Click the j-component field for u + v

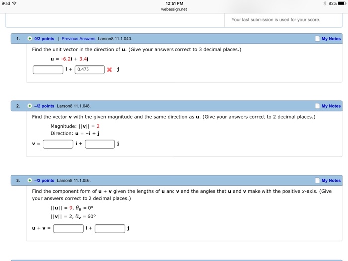point(110,229)
